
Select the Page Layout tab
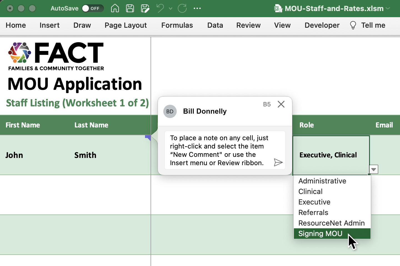point(126,25)
